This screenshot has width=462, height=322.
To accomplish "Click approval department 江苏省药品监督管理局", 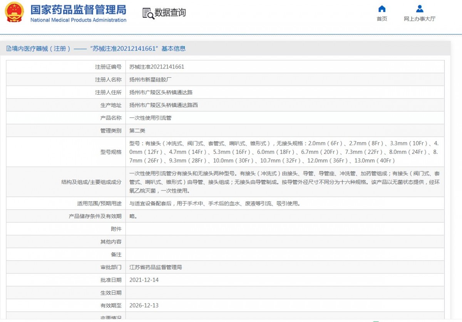I will pyautogui.click(x=156, y=267).
